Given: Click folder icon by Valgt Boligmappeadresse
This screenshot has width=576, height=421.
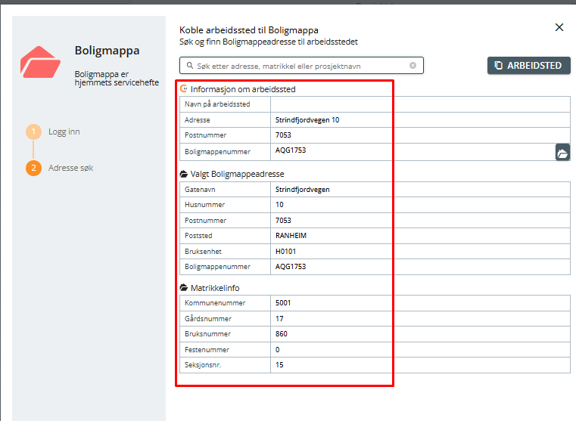Looking at the screenshot, I should tap(184, 174).
